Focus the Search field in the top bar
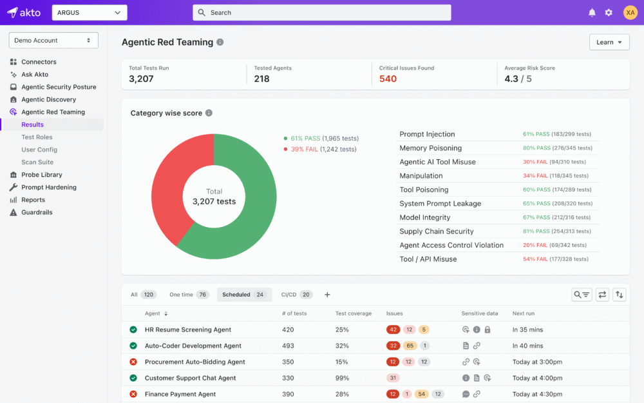This screenshot has height=403, width=644. click(322, 12)
